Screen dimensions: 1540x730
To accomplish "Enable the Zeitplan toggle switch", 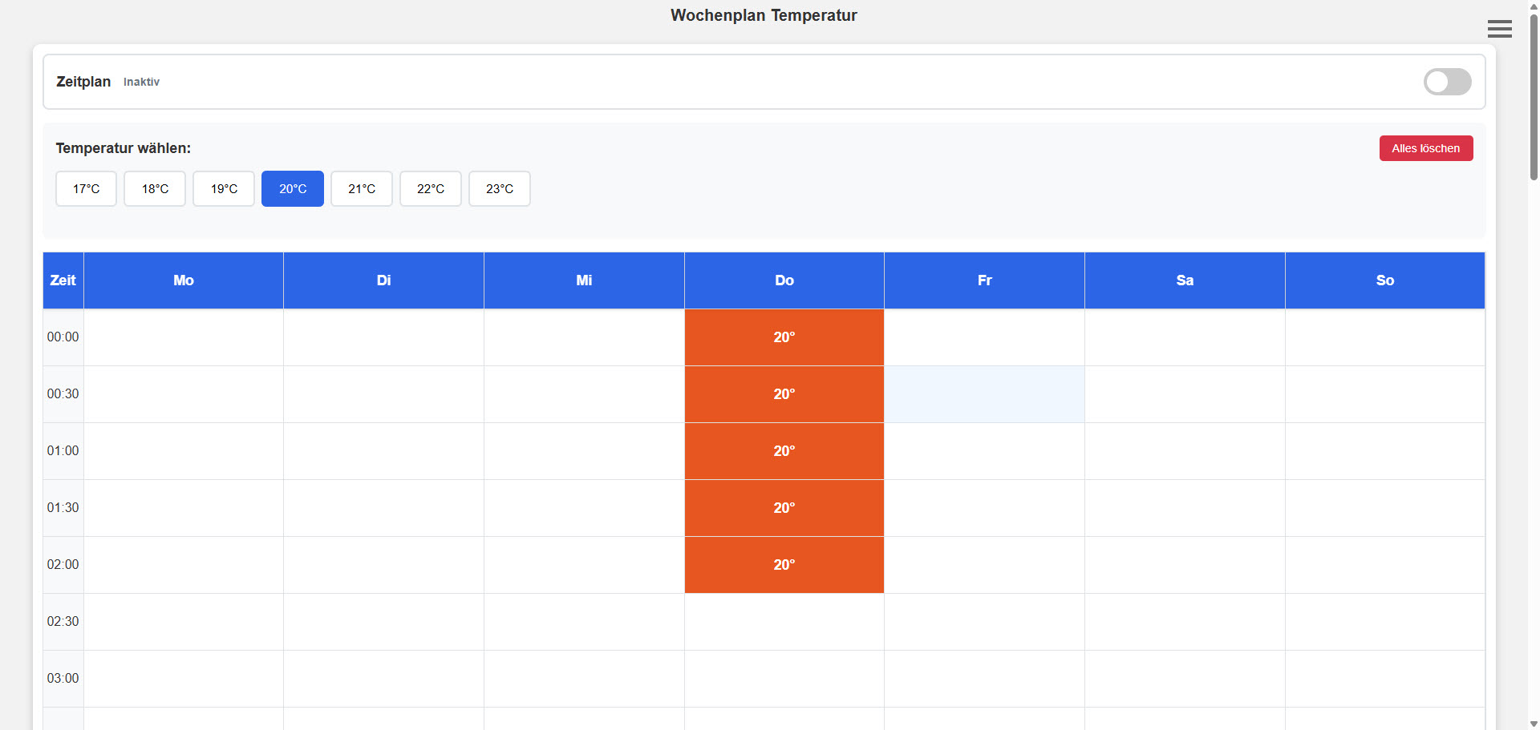I will 1447,82.
